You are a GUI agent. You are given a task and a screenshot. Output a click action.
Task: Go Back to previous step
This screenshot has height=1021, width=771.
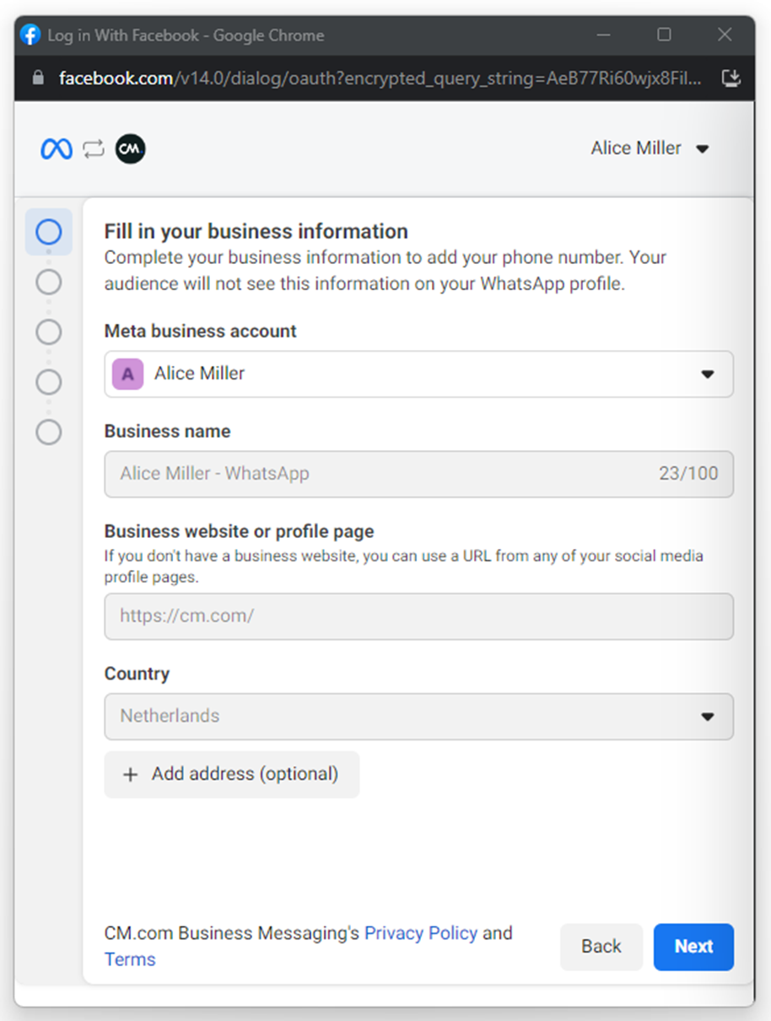coord(601,947)
